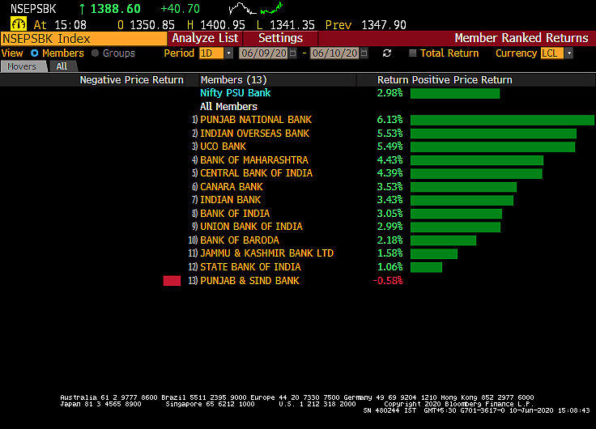Screen dimensions: 596x429
Task: Select the Groups view radio button
Action: [x=95, y=53]
